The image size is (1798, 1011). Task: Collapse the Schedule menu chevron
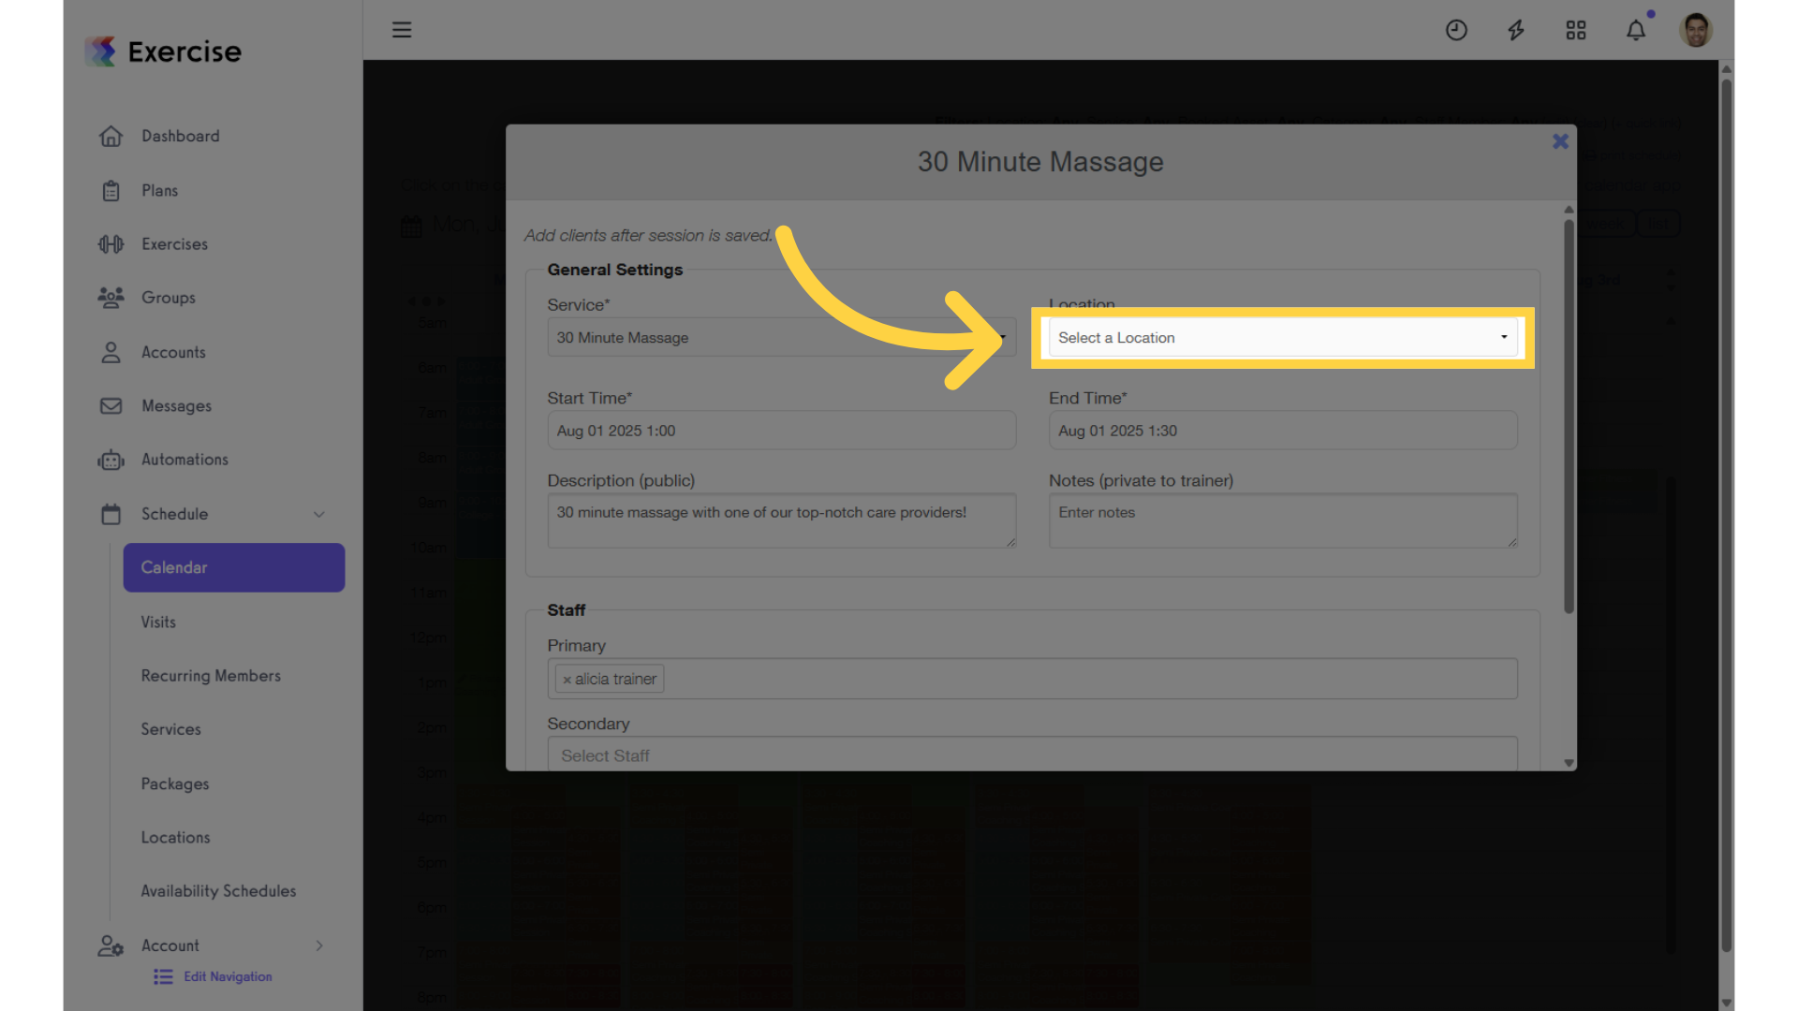[319, 514]
